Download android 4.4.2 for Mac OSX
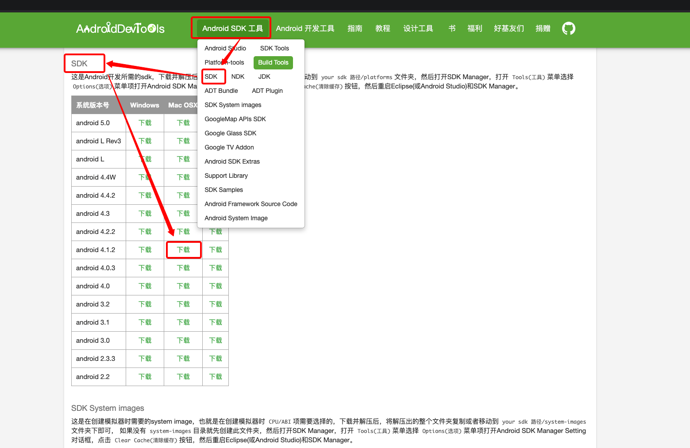This screenshot has height=448, width=690. coord(183,195)
